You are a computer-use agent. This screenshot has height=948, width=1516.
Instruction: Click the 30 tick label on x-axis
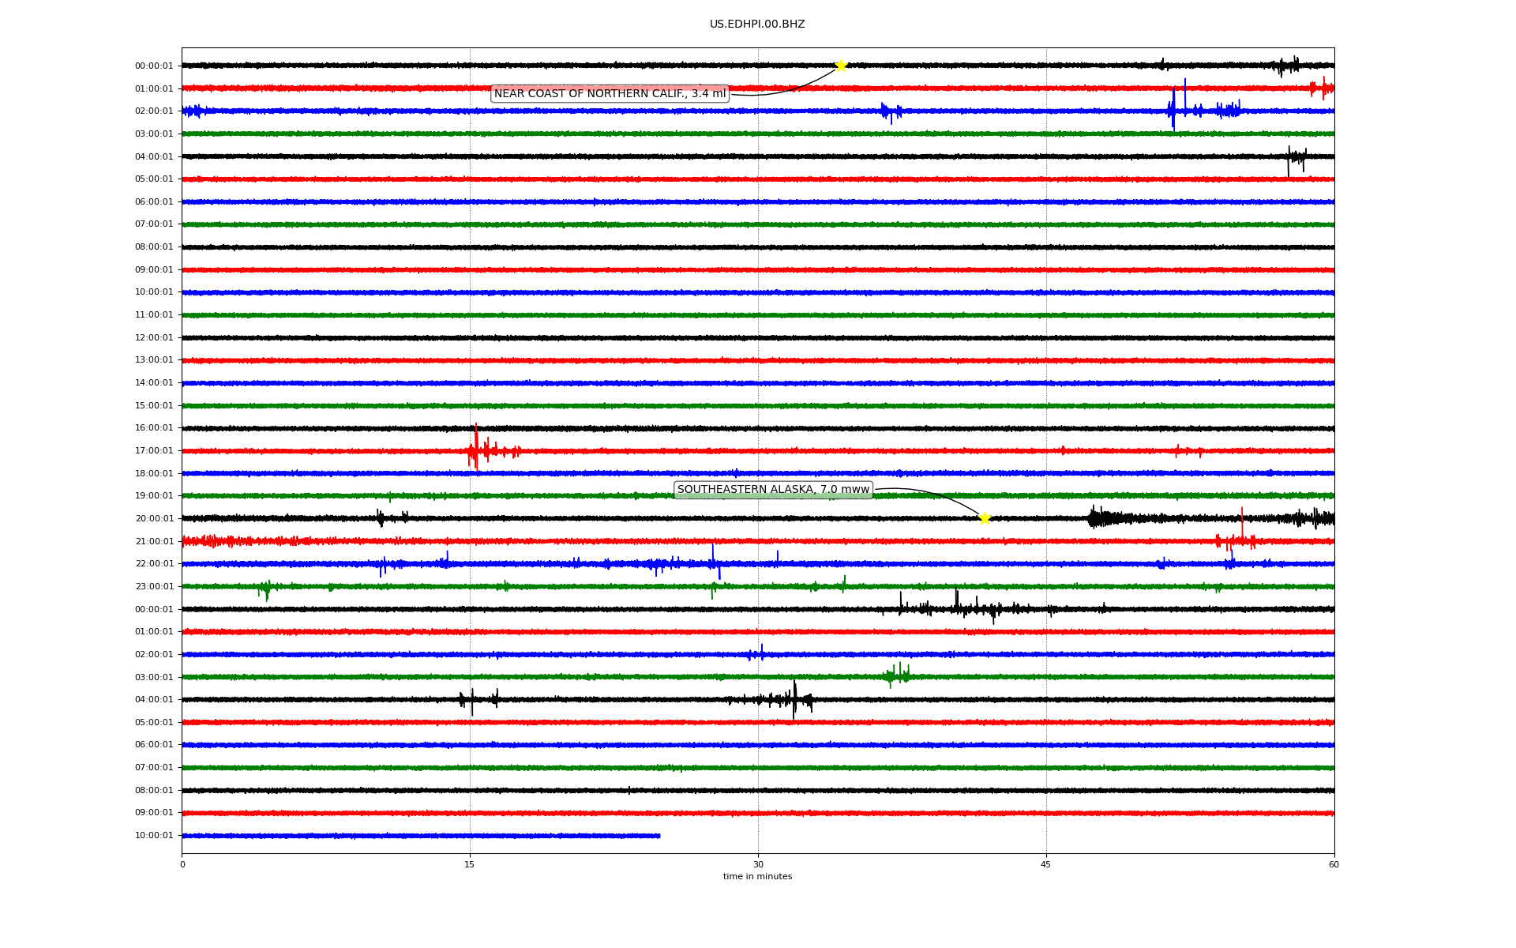coord(758,864)
